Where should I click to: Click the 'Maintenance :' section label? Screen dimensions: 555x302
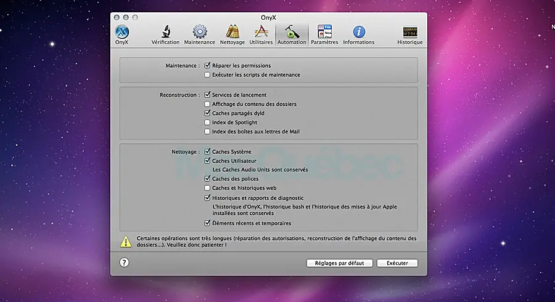tap(183, 66)
